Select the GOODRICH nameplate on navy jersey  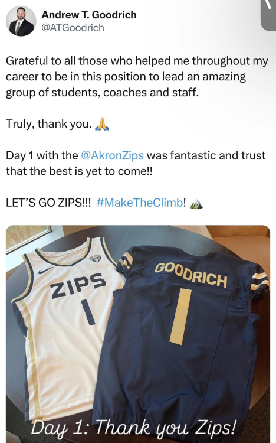coord(191,275)
